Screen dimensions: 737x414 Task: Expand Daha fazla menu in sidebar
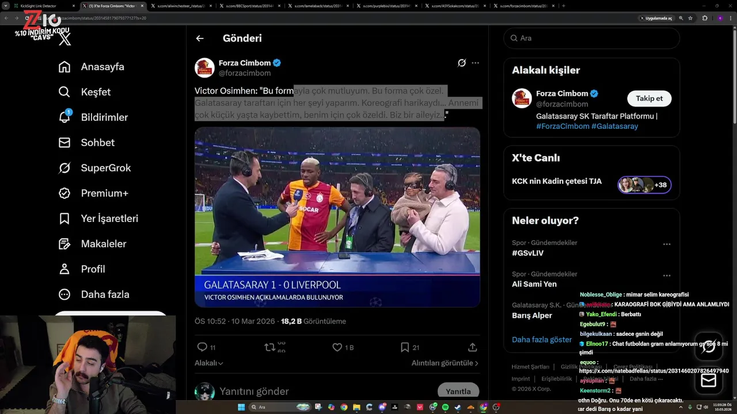(94, 294)
